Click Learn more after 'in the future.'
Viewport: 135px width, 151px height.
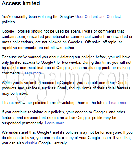tap(119, 103)
